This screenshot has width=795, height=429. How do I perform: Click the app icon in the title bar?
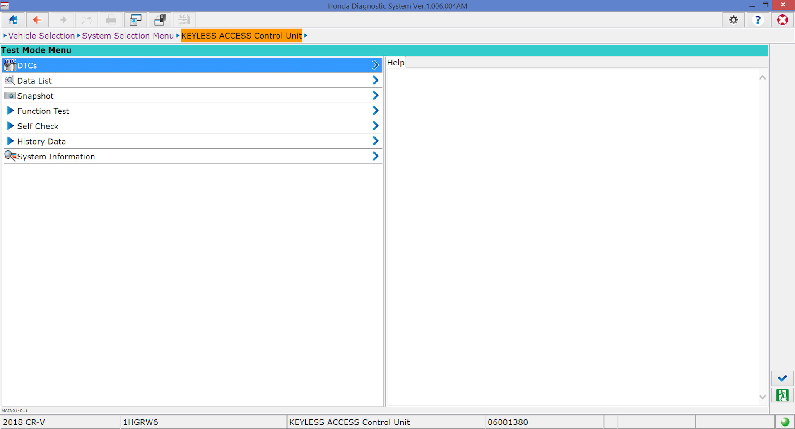(5, 5)
